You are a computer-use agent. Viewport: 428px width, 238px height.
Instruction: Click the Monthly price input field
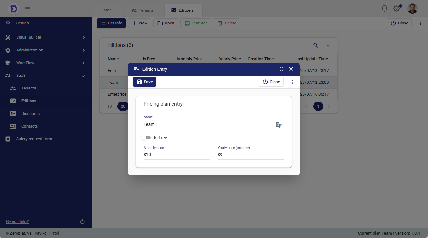(x=176, y=155)
